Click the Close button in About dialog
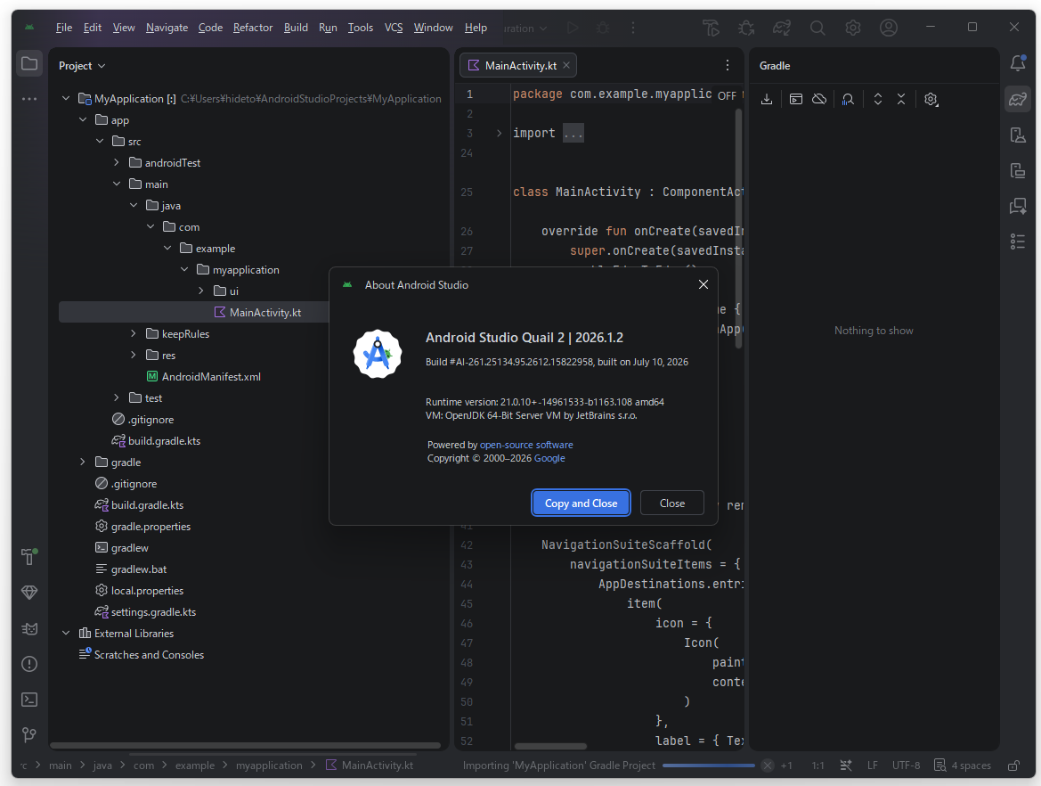 click(671, 503)
